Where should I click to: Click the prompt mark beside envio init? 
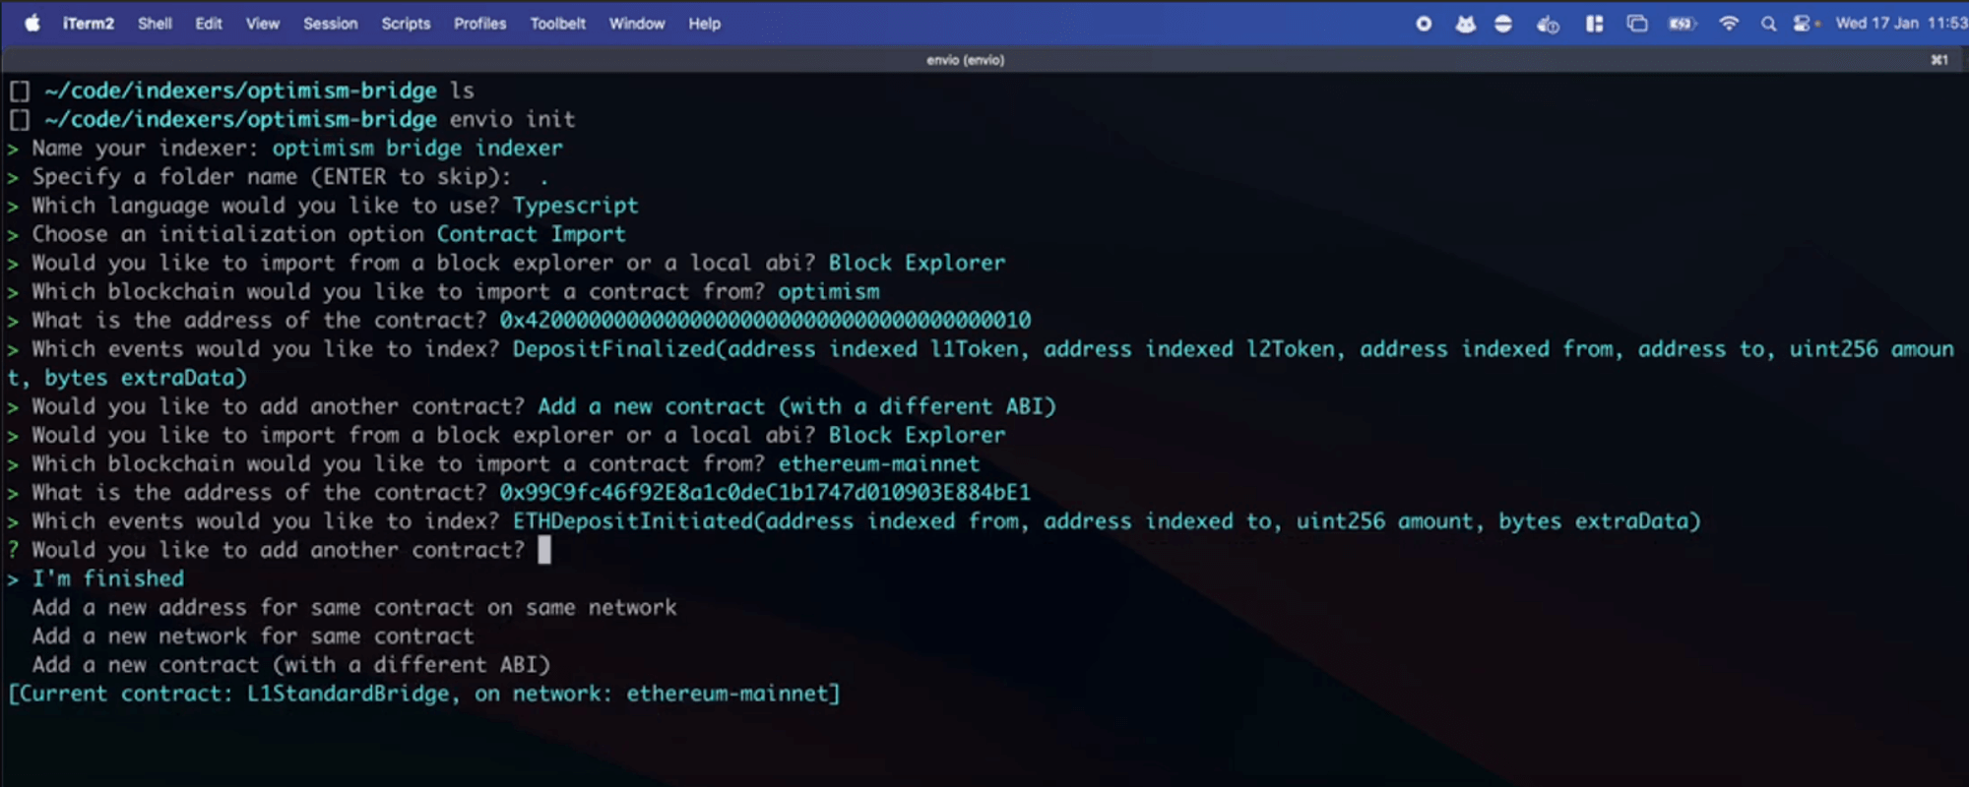tap(20, 120)
